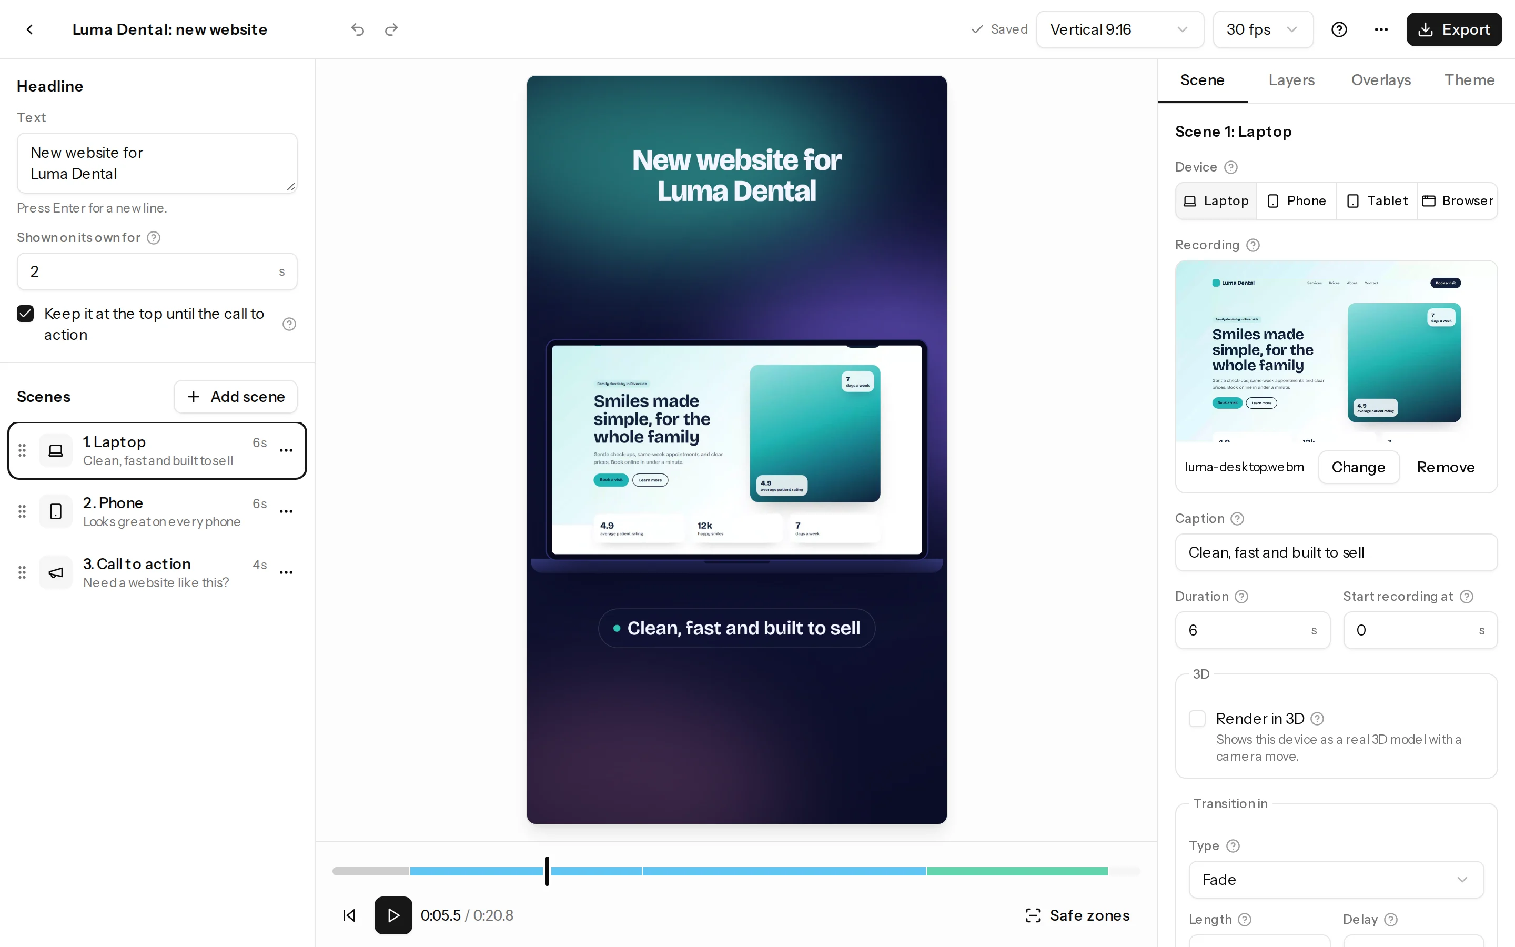Jump to start with the skip-back button

coord(349,915)
